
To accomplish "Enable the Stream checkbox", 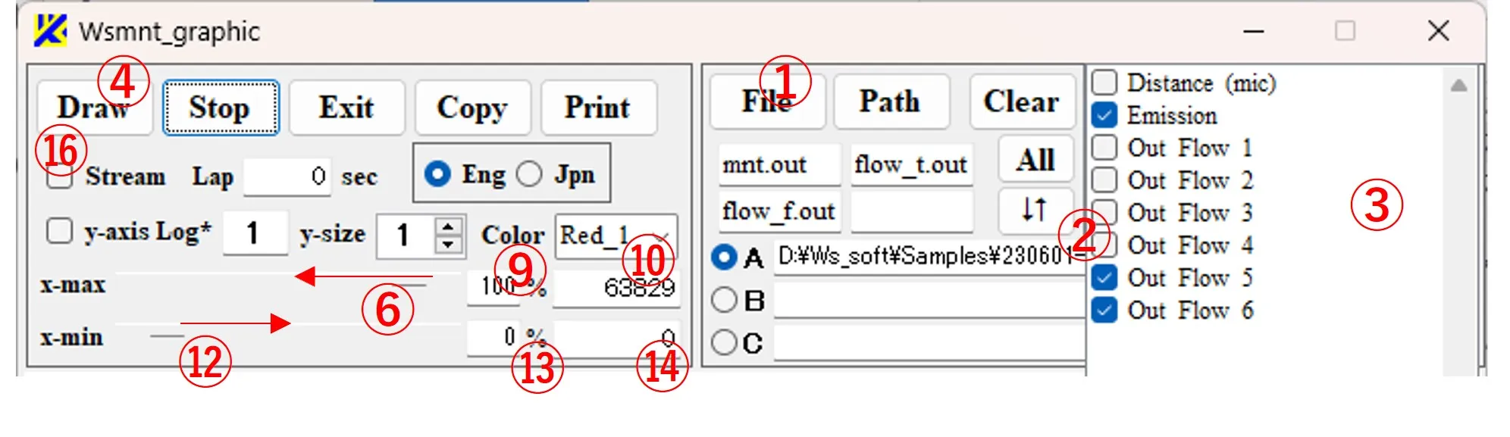I will pos(59,177).
